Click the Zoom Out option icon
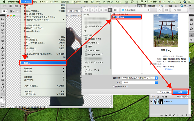Viewport: 194px width, 121px height. coord(14,11)
